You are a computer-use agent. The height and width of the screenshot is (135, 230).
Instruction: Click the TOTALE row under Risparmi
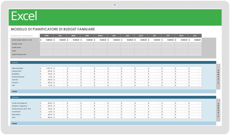point(113,124)
